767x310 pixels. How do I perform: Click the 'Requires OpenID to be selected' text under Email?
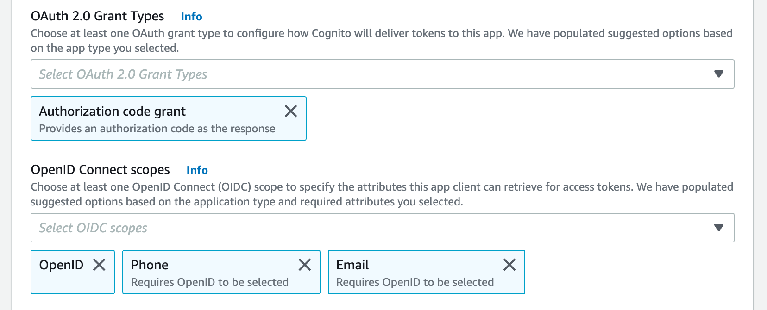(x=415, y=281)
